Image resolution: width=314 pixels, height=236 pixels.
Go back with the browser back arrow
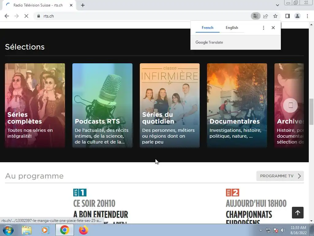pos(7,16)
